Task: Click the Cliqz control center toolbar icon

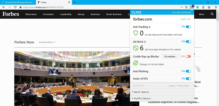Action: [192, 7]
